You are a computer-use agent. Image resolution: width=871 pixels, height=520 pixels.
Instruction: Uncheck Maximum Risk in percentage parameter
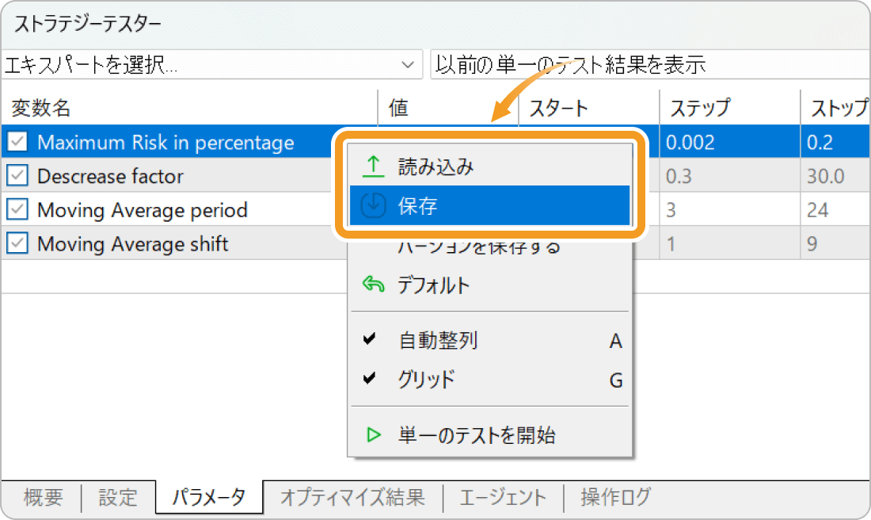pos(19,142)
